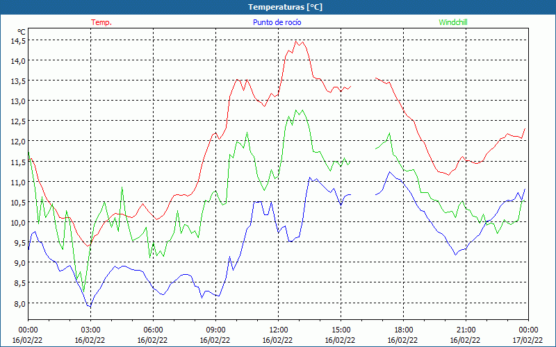This screenshot has height=347, width=556.
Task: Click the 12,0 y-axis value
Action: [19, 142]
